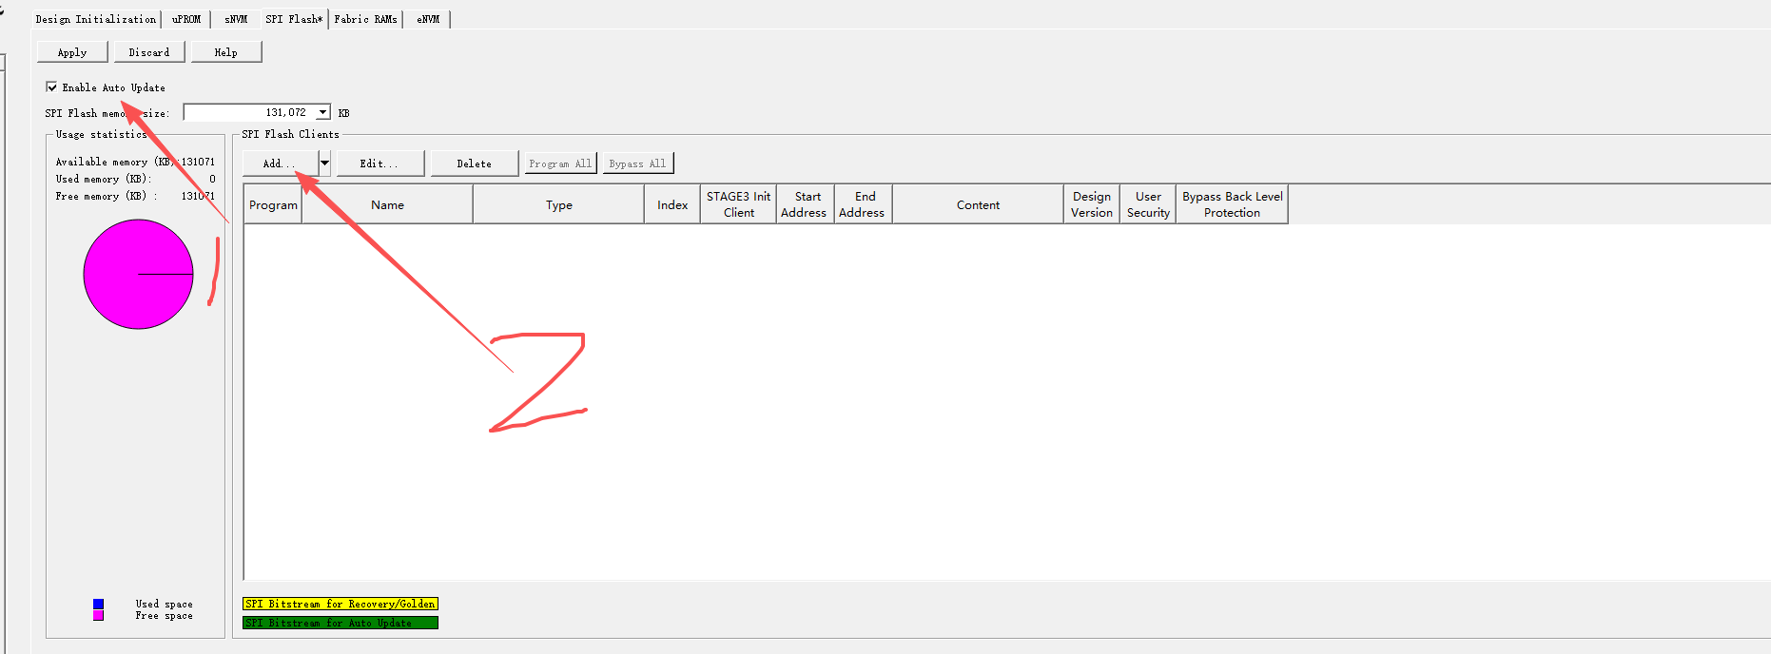Click the Used memory (KB) label

104,179
